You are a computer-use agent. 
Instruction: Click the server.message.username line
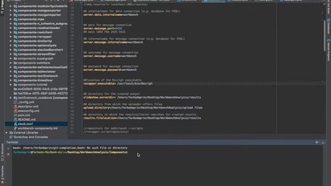coord(110,56)
